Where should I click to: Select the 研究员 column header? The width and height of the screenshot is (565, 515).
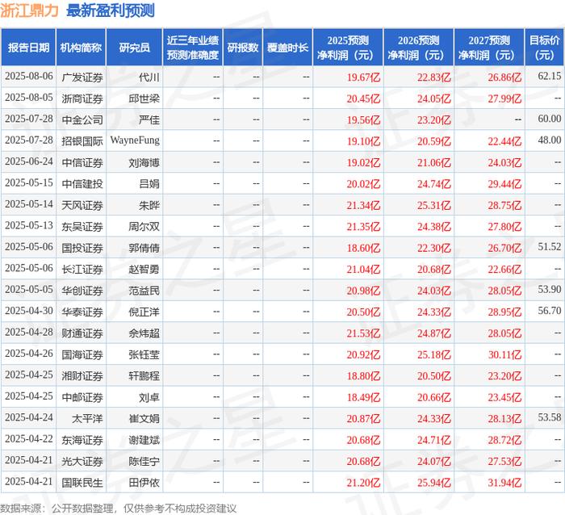135,48
